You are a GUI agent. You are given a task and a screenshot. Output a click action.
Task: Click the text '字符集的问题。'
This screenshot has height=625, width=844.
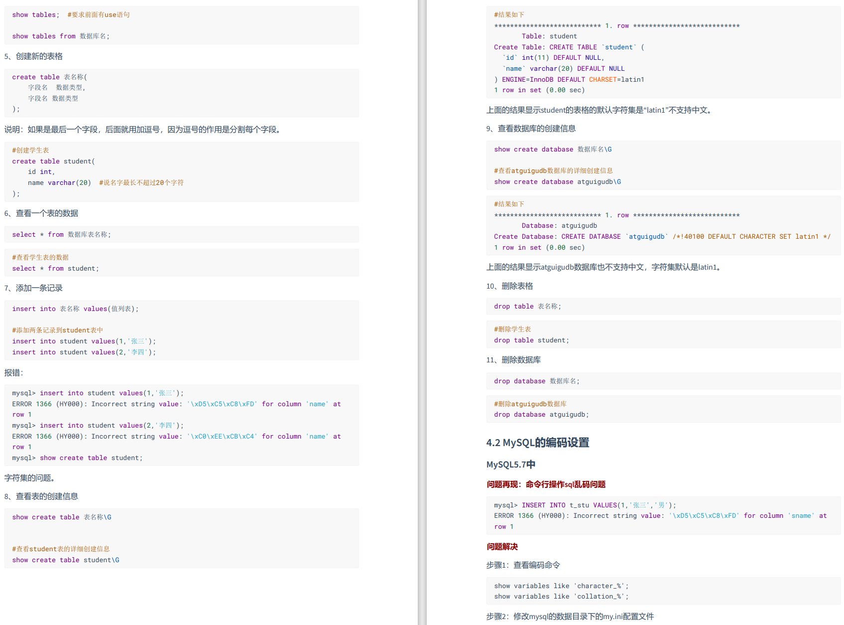29,478
